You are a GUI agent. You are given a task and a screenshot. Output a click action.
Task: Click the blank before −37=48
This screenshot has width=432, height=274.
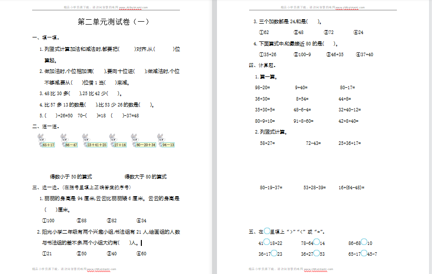tap(118, 116)
